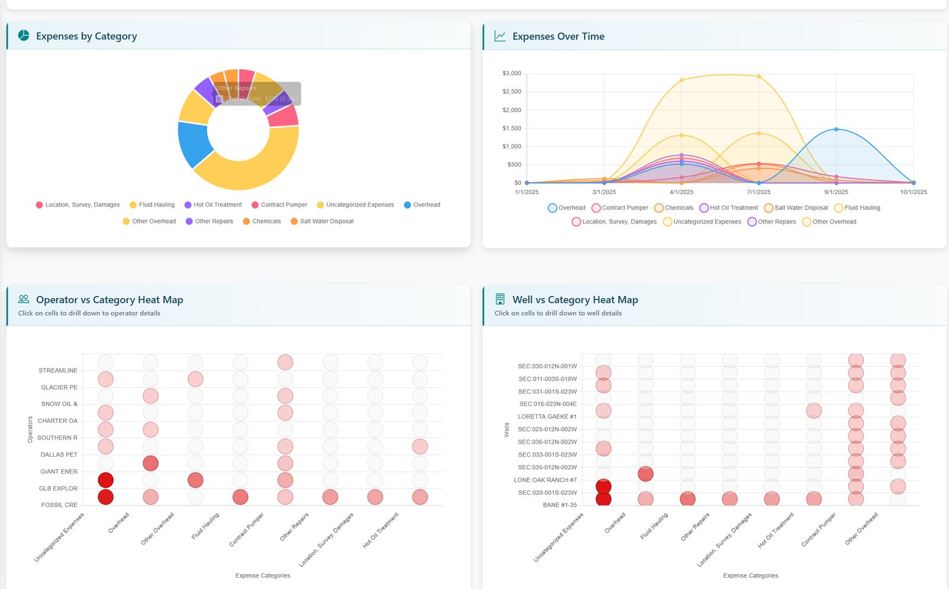Click the Wells vertical axis title
Image resolution: width=949 pixels, height=589 pixels.
tap(507, 429)
